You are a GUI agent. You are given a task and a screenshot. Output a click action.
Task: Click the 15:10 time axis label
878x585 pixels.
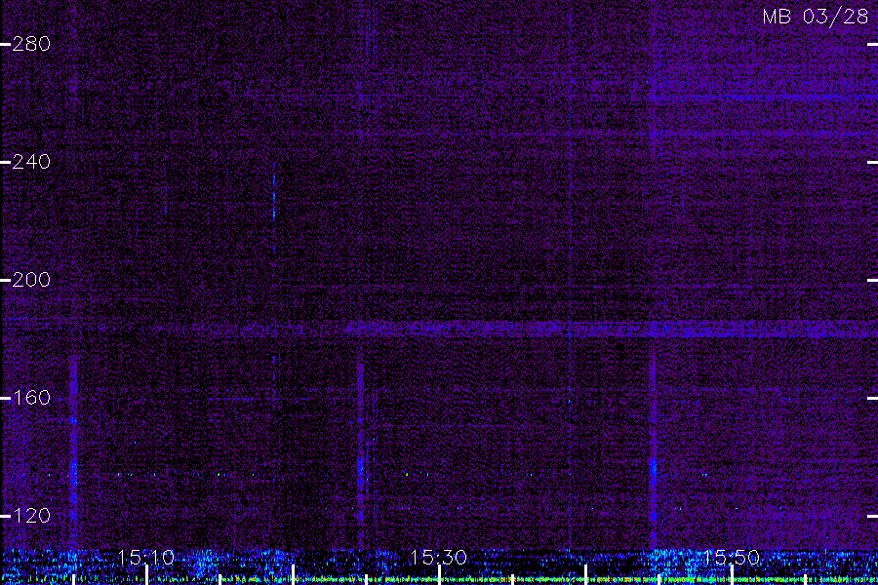pos(146,558)
